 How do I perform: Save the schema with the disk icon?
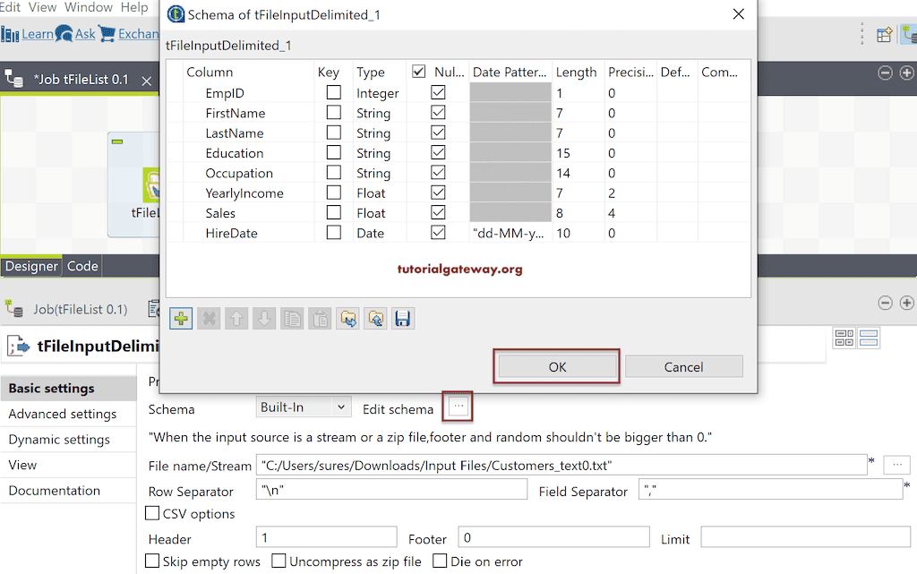[403, 318]
